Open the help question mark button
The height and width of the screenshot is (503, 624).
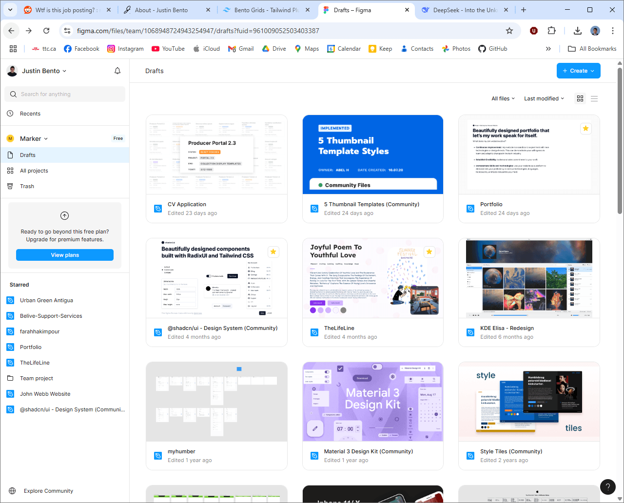click(607, 486)
